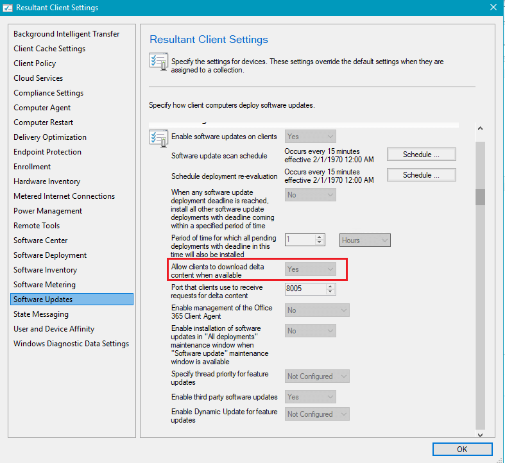Click the Enable third party software updates label
This screenshot has width=505, height=463.
[x=224, y=397]
